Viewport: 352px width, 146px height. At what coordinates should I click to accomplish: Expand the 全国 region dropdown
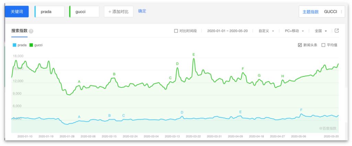321,31
